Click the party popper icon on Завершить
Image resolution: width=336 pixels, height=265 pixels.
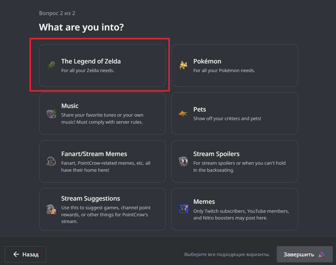click(322, 254)
